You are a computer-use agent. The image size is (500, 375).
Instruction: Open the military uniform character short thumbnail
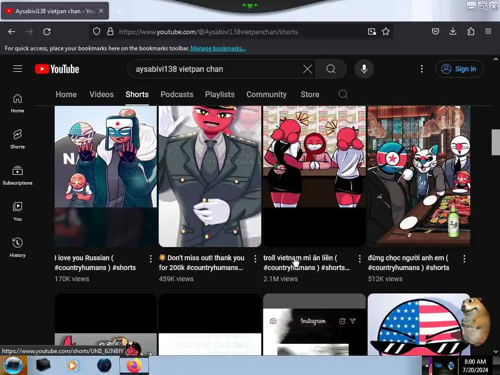pyautogui.click(x=210, y=176)
